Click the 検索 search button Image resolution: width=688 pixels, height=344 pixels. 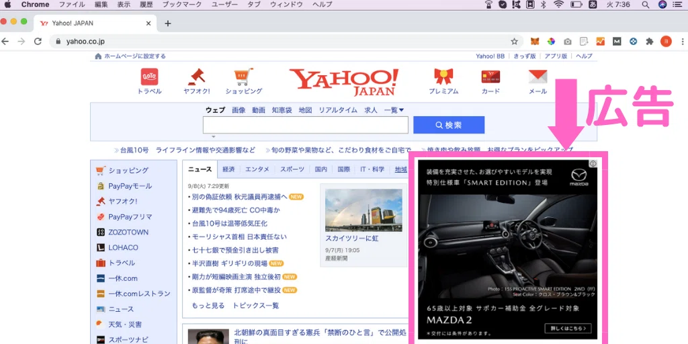tap(449, 125)
